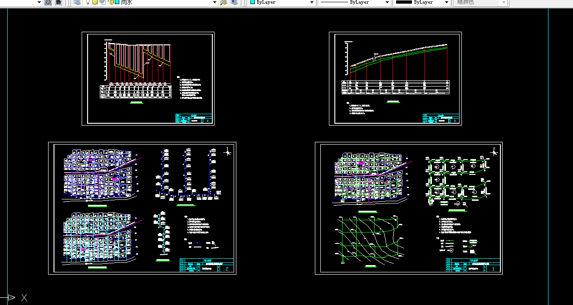Image resolution: width=573 pixels, height=305 pixels.
Task: Open the Workspace Settings gear icon
Action: click(48, 2)
